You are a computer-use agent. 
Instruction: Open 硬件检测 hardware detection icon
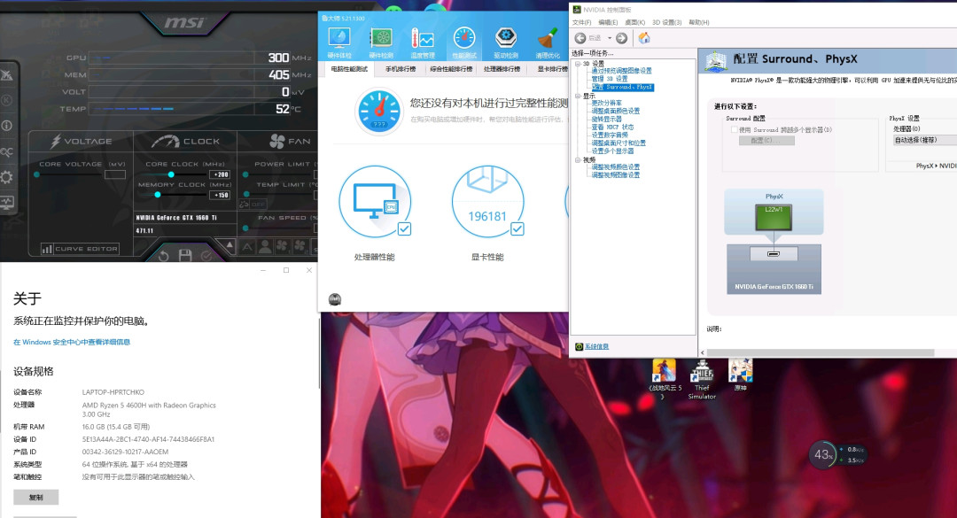(x=381, y=43)
